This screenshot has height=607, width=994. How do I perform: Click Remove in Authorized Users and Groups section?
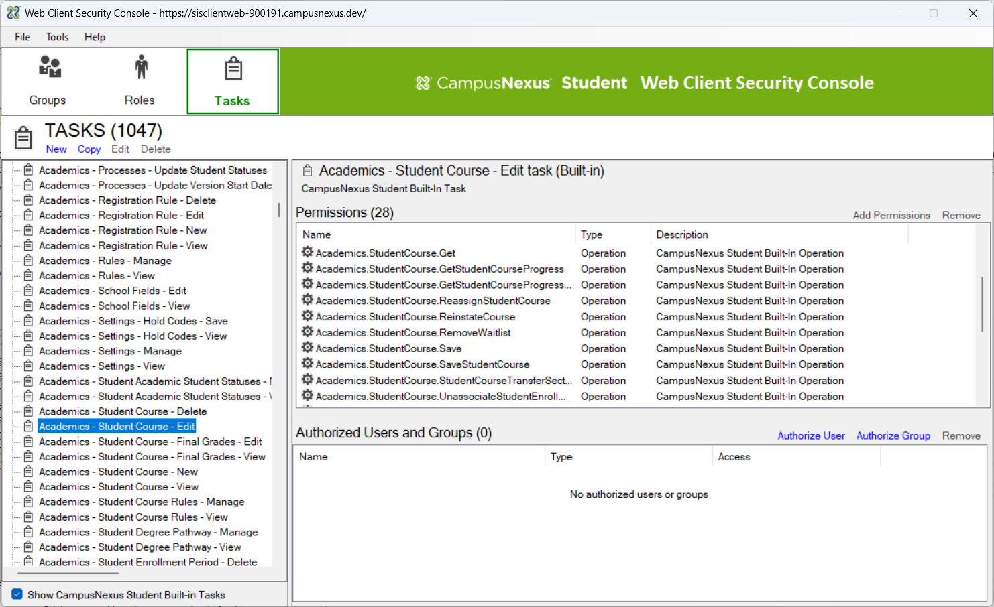(x=961, y=435)
